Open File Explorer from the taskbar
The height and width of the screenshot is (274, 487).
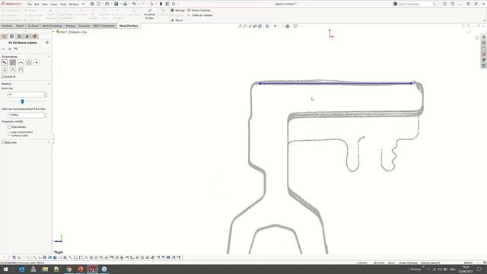(x=45, y=269)
